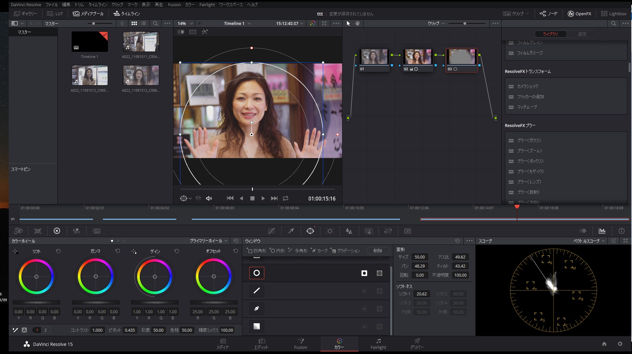Switch to the エディット page tab

point(261,344)
